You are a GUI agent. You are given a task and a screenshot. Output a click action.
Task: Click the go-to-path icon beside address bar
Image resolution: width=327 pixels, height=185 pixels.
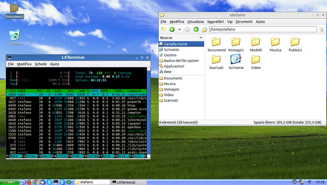[322, 29]
